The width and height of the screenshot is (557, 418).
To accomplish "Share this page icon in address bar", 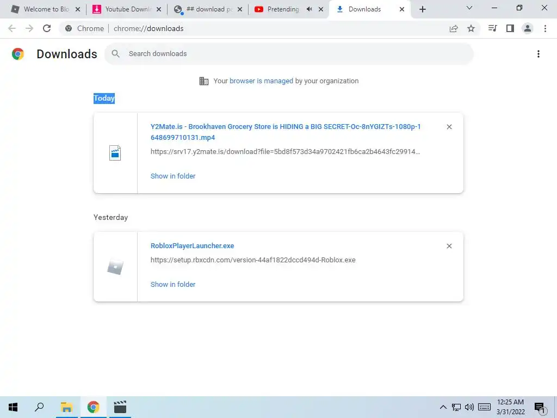I will [x=454, y=28].
